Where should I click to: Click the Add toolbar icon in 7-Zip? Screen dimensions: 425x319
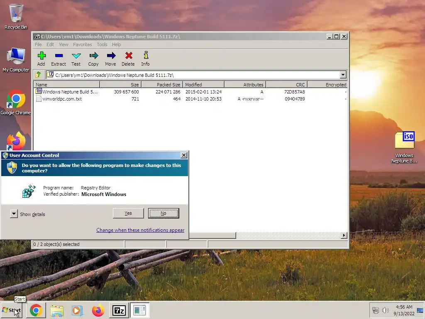41,59
